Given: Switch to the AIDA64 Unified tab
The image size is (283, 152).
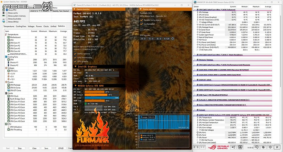Looking at the screenshot, I should (x=53, y=26).
